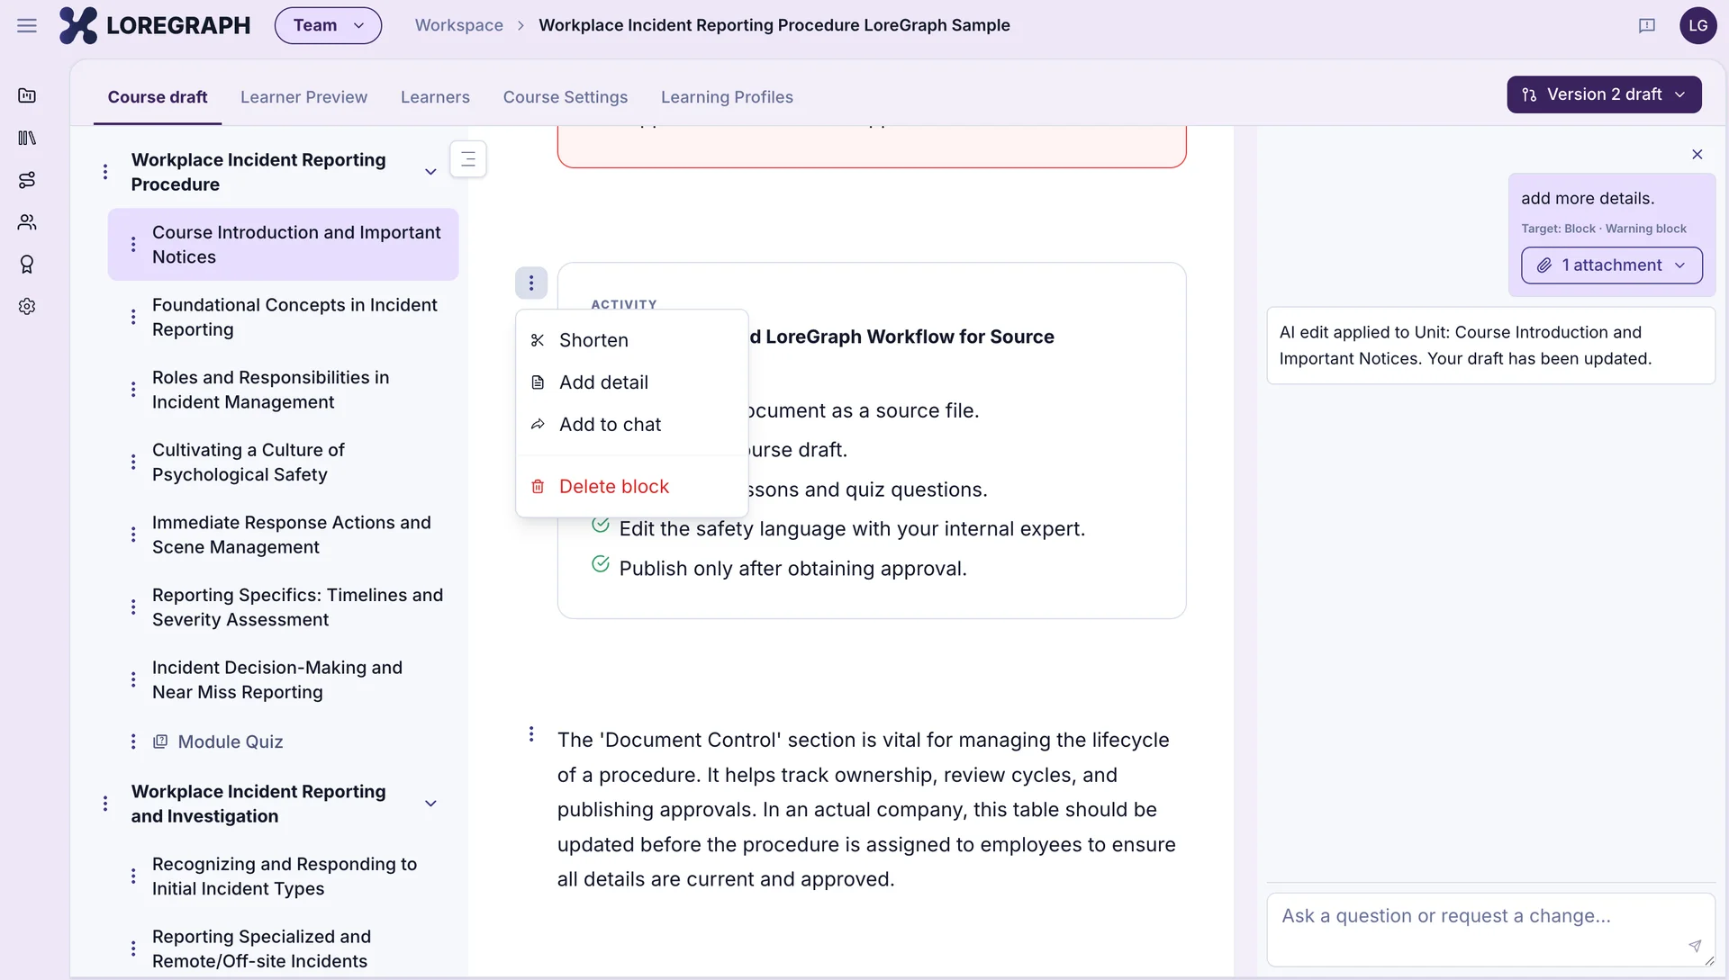Viewport: 1729px width, 980px height.
Task: Open the workflow paths icon in sidebar
Action: [27, 180]
